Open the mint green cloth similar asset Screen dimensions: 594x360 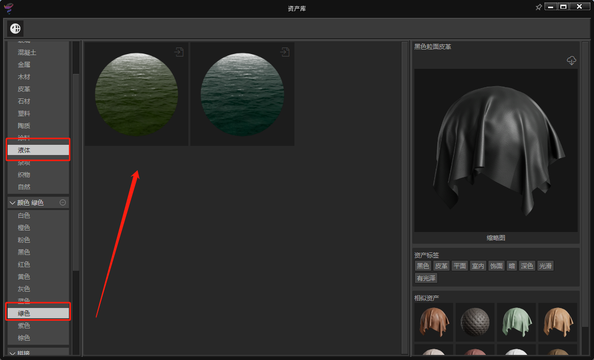(516, 322)
